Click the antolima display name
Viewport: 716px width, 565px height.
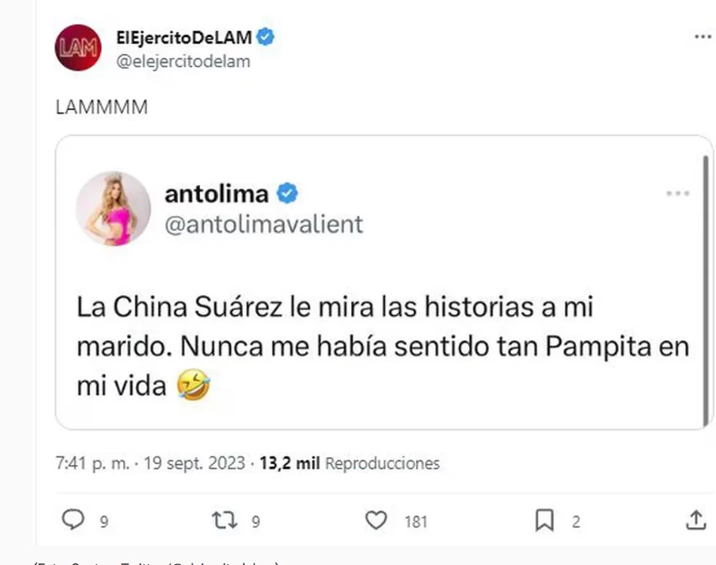(x=217, y=194)
